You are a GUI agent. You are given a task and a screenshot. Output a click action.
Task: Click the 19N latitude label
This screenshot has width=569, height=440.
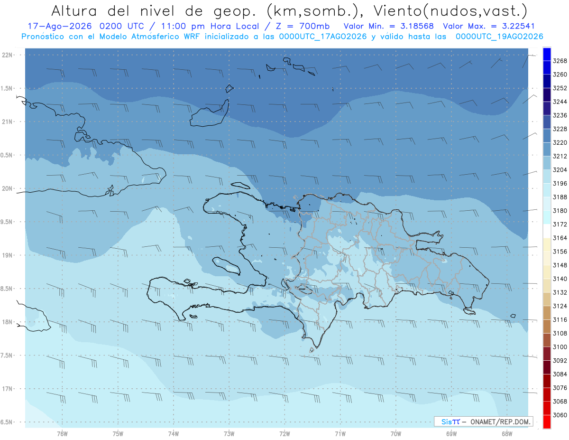[8, 255]
